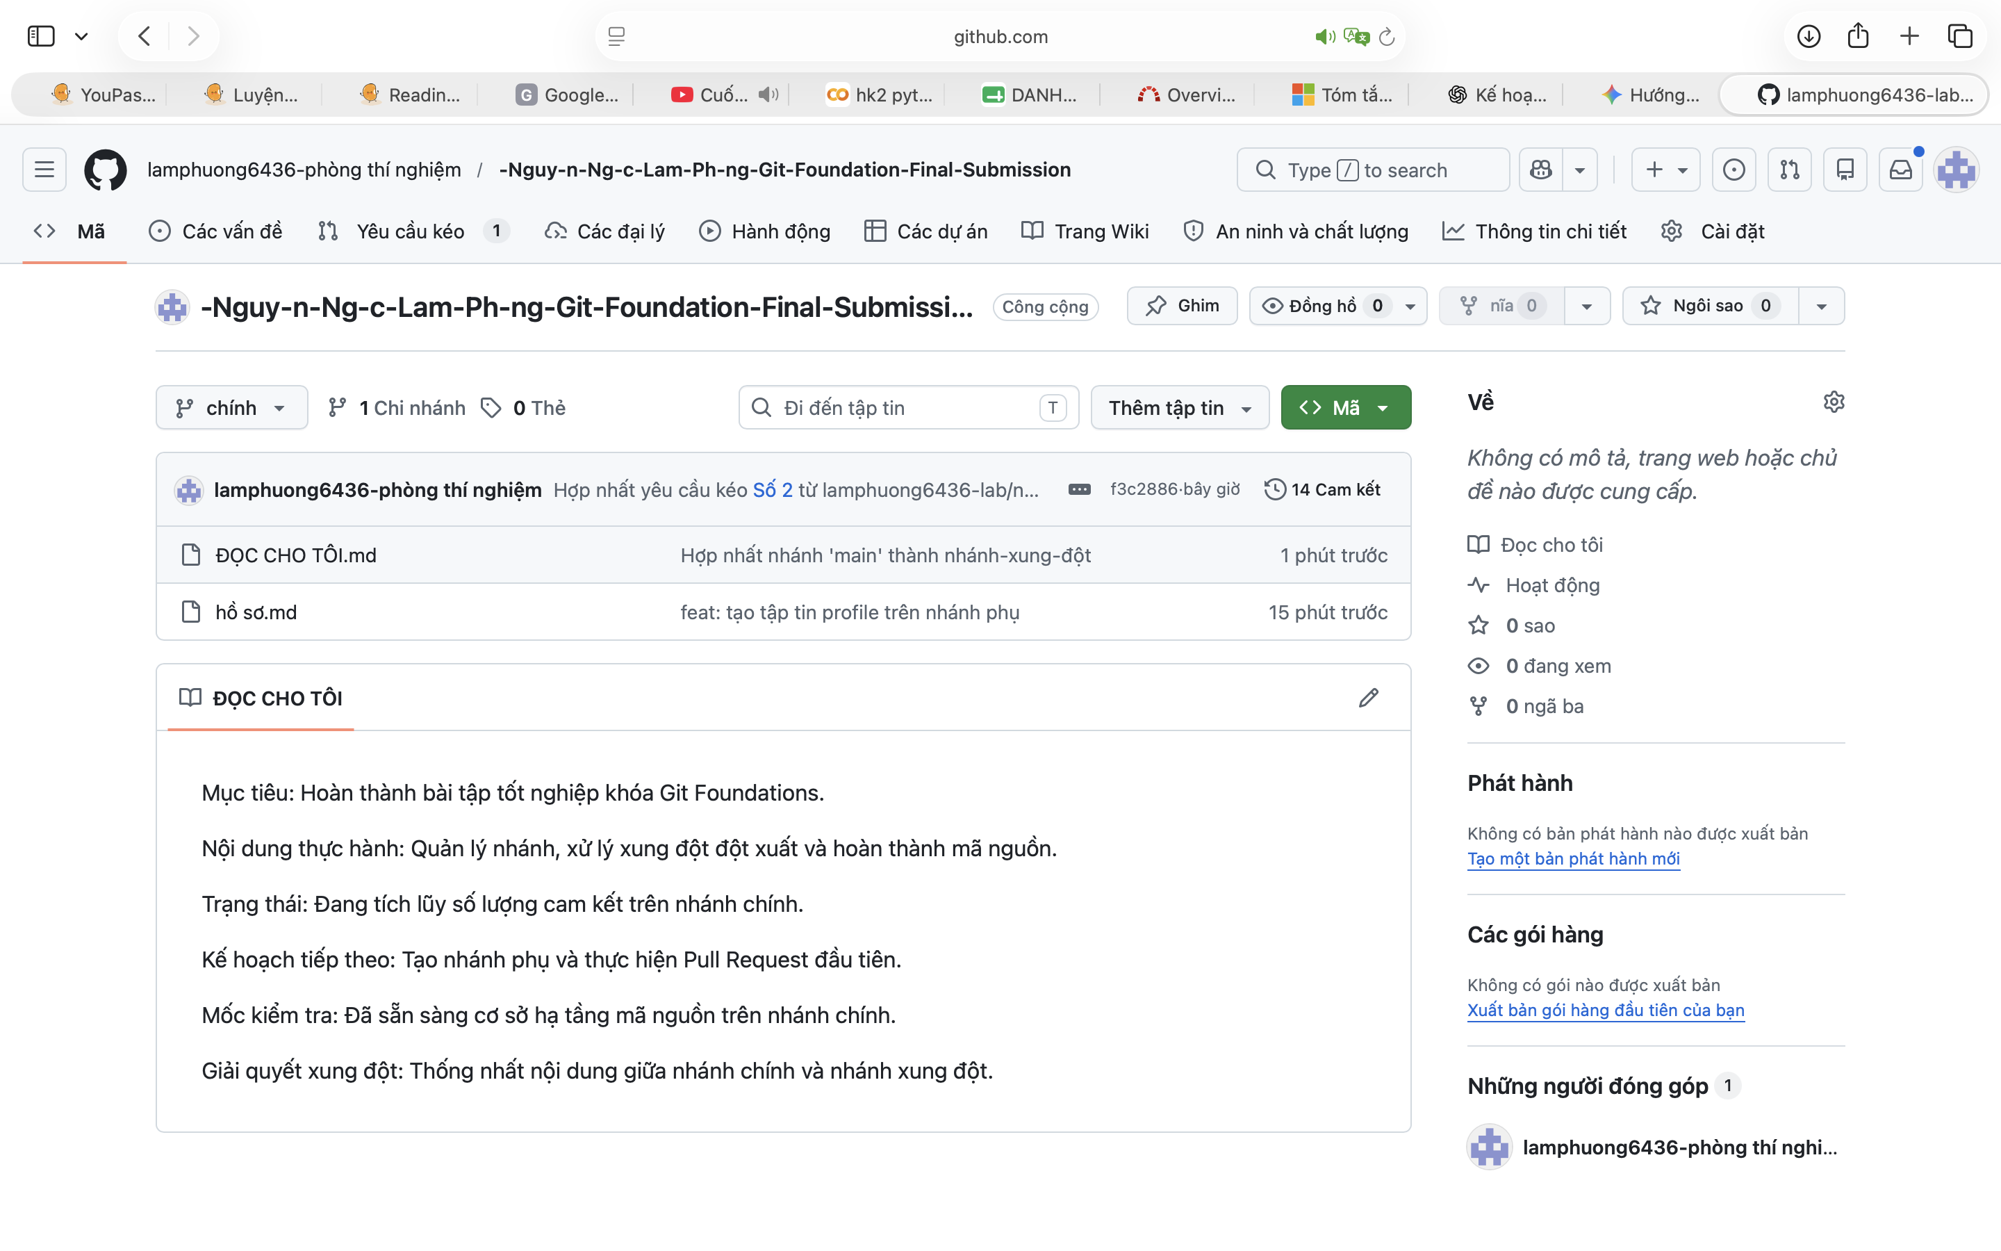Open the ĐỌC CHO TÔI.md file
This screenshot has width=2001, height=1251.
point(296,555)
